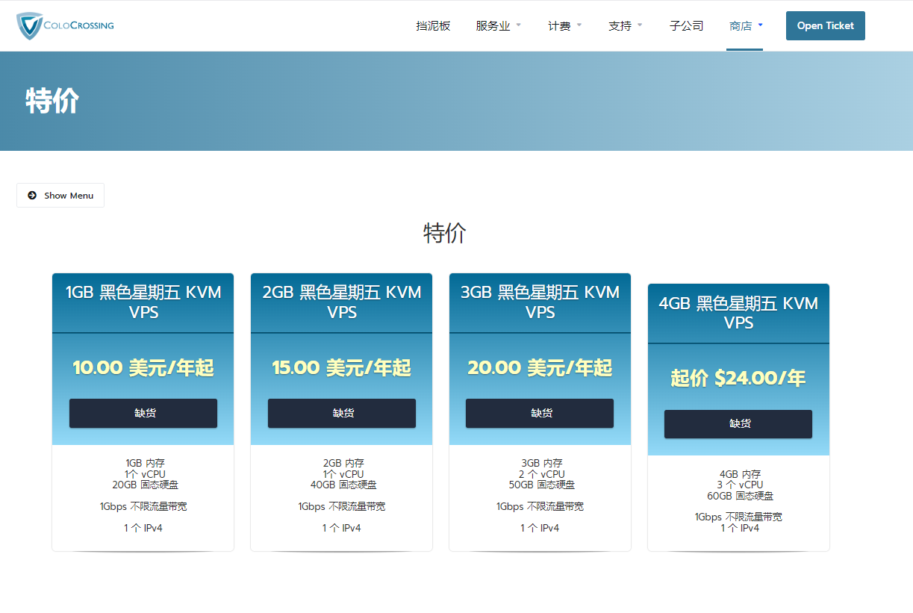This screenshot has width=913, height=613.
Task: Click the ColoCrossing shield logo
Action: pyautogui.click(x=30, y=25)
